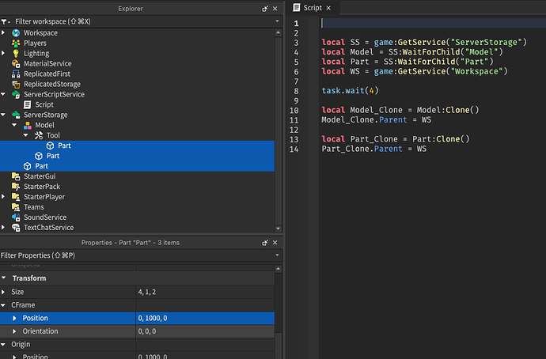Undock the Explorer panel
The height and width of the screenshot is (359, 546).
(x=265, y=9)
